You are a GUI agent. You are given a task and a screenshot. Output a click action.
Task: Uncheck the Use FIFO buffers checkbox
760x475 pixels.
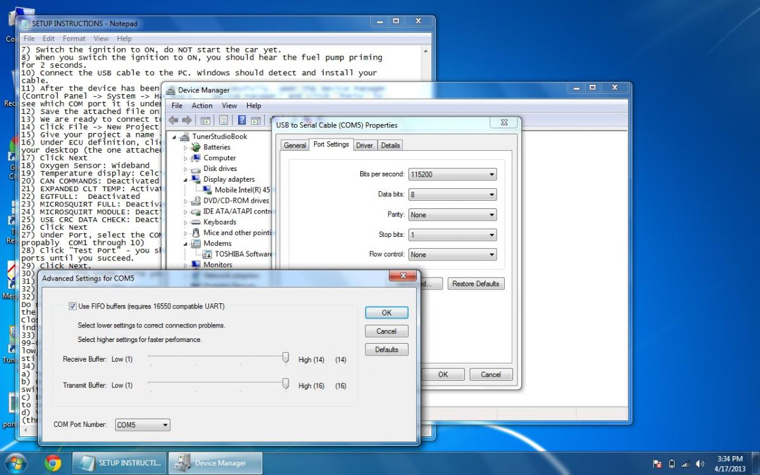72,307
